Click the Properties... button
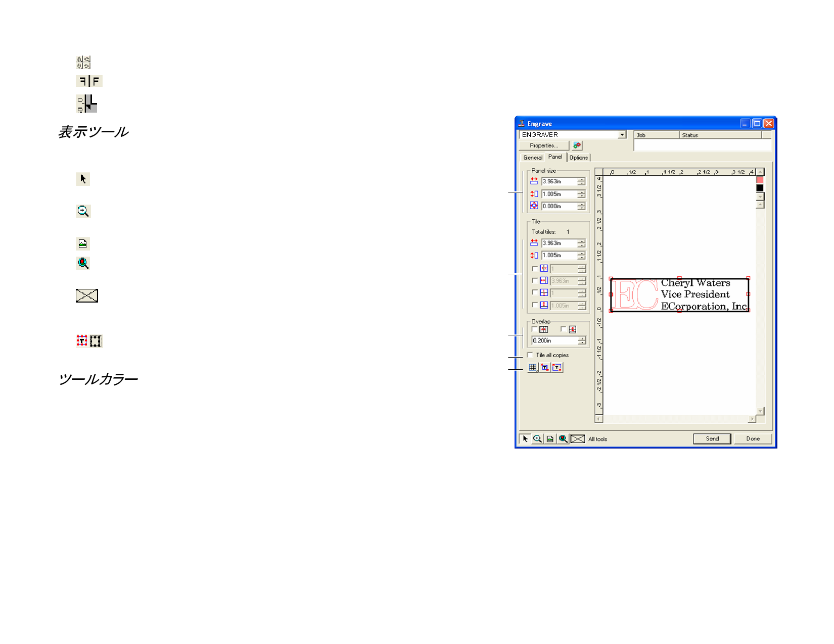The image size is (834, 644). click(544, 145)
